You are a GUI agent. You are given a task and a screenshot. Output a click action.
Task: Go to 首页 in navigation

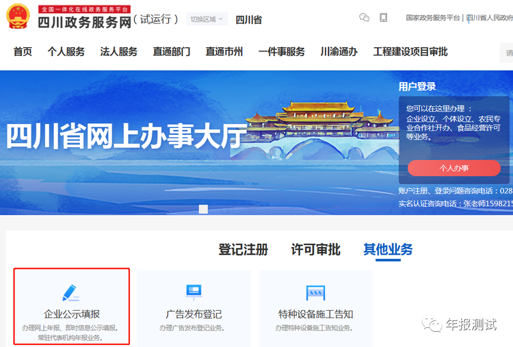tap(23, 51)
